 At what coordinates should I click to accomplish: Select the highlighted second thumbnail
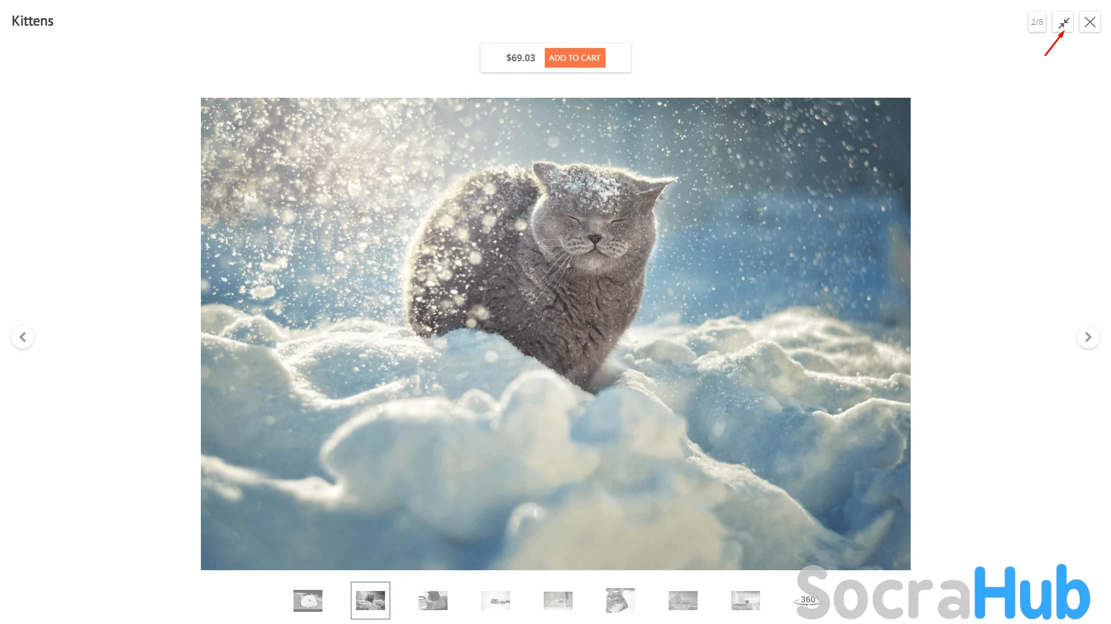(x=371, y=601)
